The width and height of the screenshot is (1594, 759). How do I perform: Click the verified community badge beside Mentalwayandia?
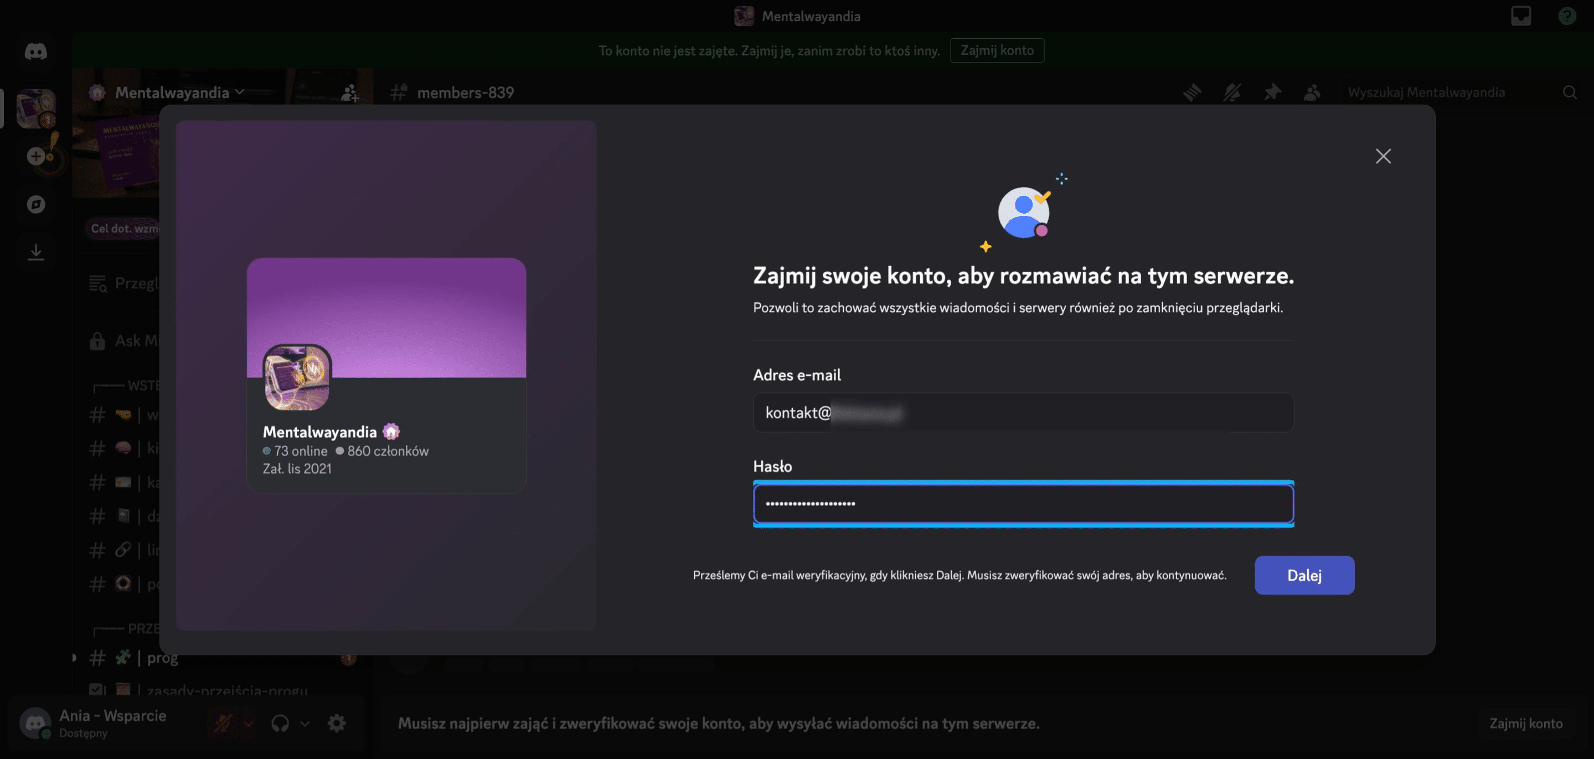(391, 431)
